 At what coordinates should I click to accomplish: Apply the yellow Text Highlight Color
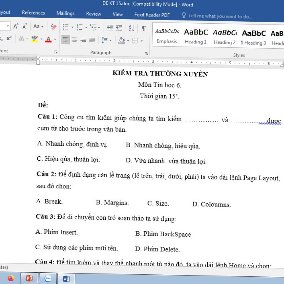coord(35,39)
